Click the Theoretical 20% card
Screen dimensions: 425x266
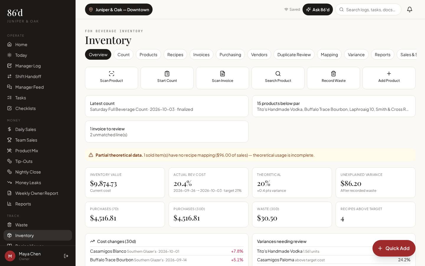[292, 183]
